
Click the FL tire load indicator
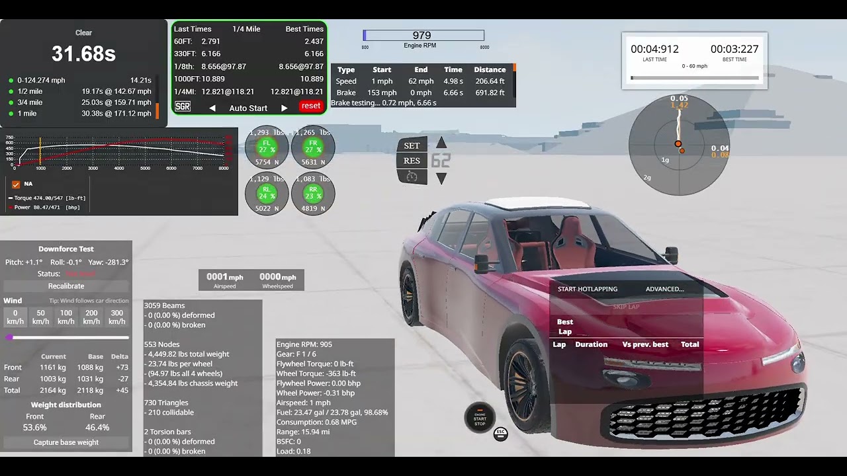[x=267, y=147]
